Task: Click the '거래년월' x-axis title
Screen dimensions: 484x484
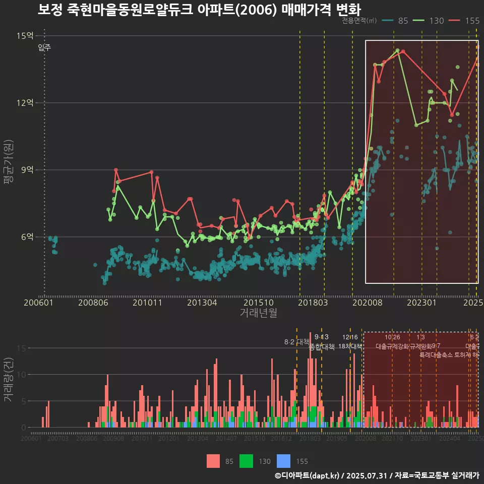Action: (x=258, y=313)
